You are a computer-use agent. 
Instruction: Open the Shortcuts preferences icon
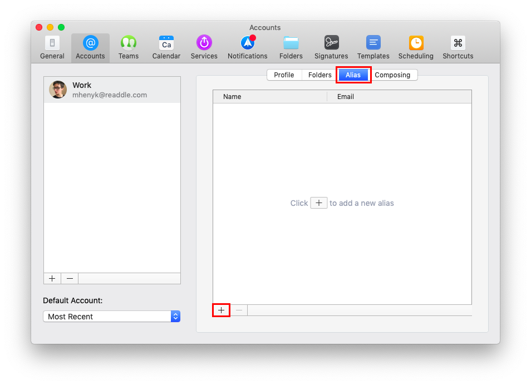coord(457,47)
